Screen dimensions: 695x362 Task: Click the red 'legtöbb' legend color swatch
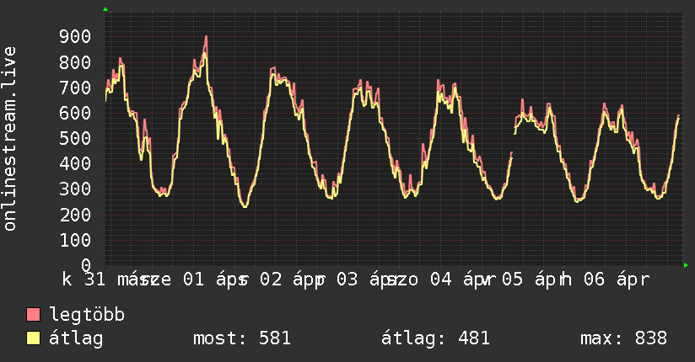(33, 314)
